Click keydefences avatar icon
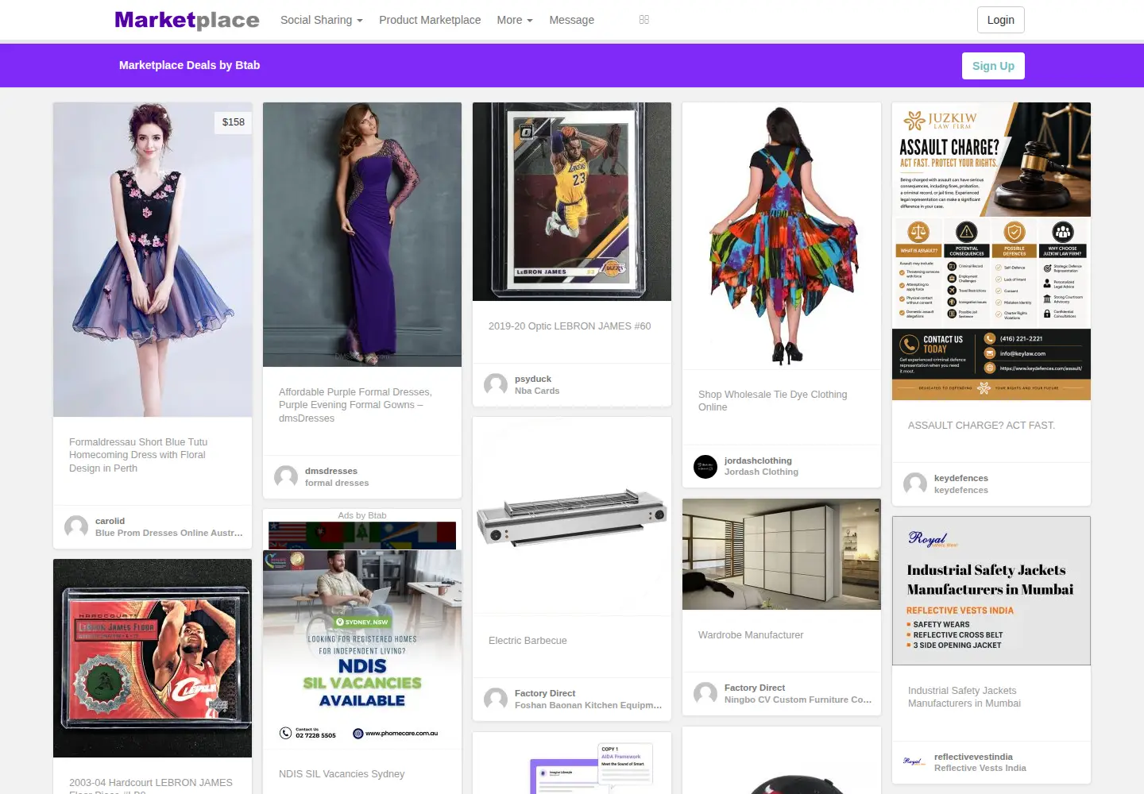Screen dimensions: 1144x794 click(x=915, y=484)
